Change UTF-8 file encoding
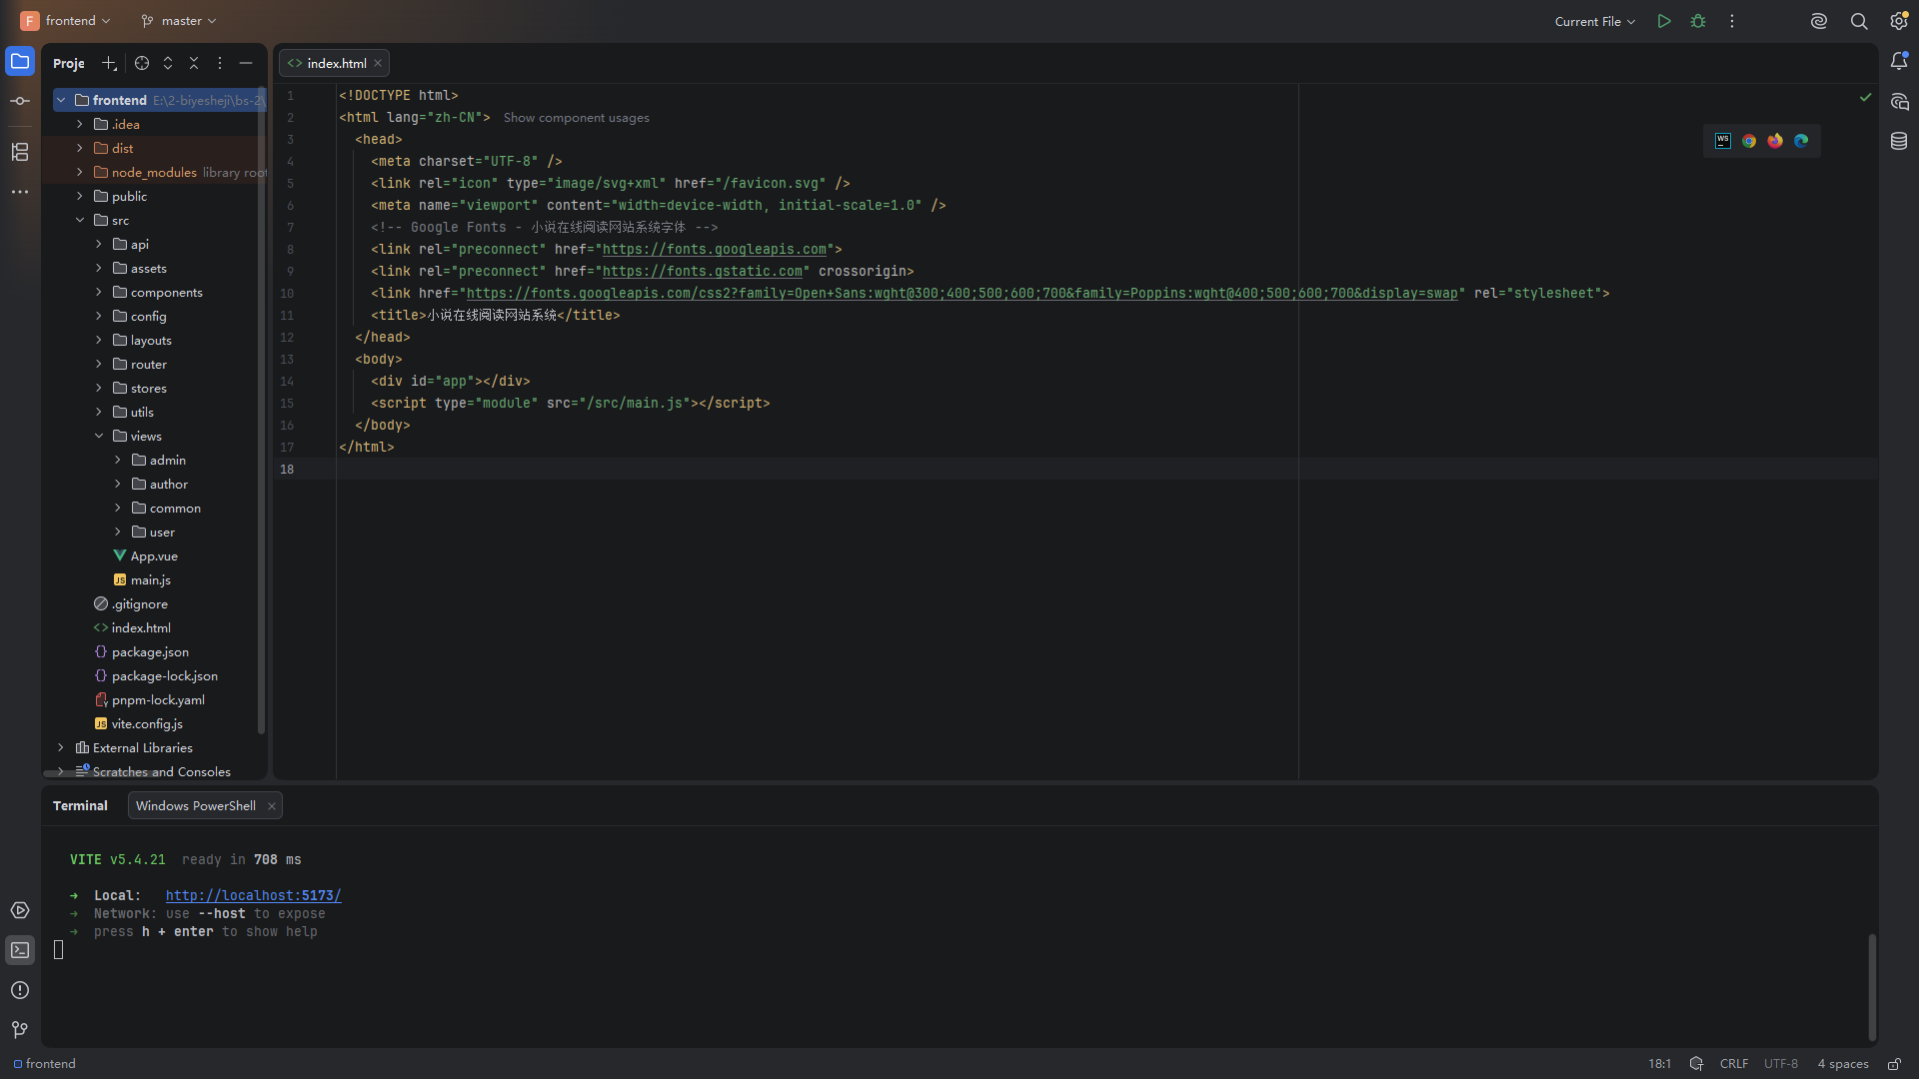 click(1781, 1064)
